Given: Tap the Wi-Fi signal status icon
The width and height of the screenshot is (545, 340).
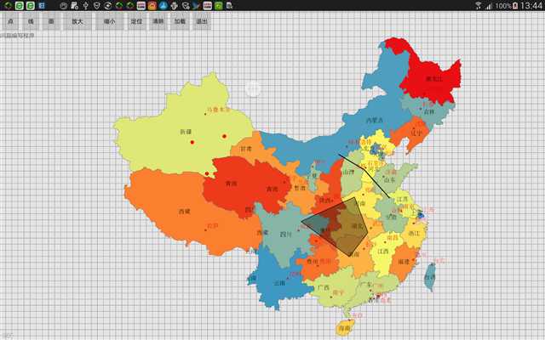Looking at the screenshot, I should pyautogui.click(x=479, y=6).
